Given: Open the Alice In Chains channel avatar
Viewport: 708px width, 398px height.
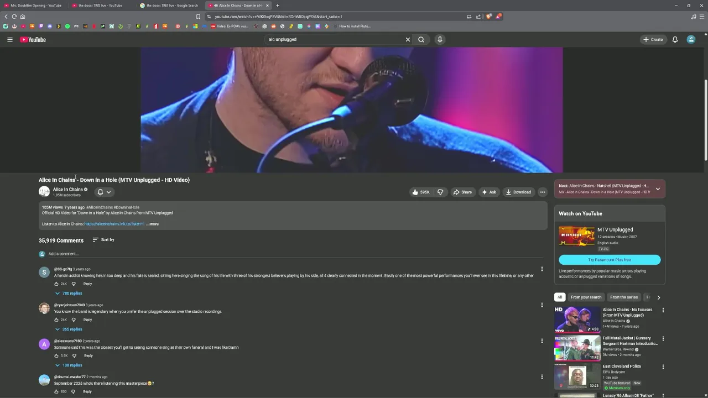Looking at the screenshot, I should tap(44, 192).
